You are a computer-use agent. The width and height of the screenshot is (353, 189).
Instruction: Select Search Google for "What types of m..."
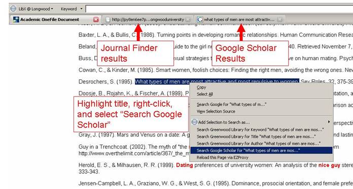[231, 105]
